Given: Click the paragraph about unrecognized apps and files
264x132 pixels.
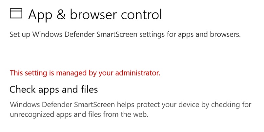Looking at the screenshot, I should click(131, 110).
